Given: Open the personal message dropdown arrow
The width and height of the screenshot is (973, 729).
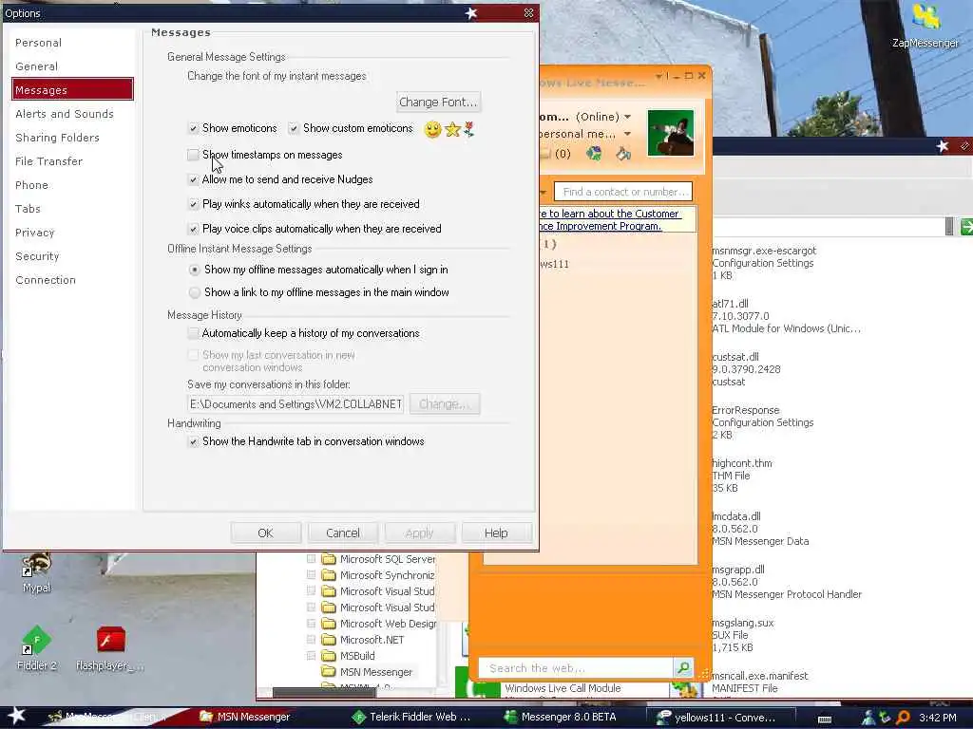Looking at the screenshot, I should click(x=627, y=134).
